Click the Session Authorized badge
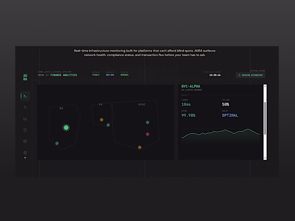Image resolution: width=295 pixels, height=221 pixels. pyautogui.click(x=250, y=75)
